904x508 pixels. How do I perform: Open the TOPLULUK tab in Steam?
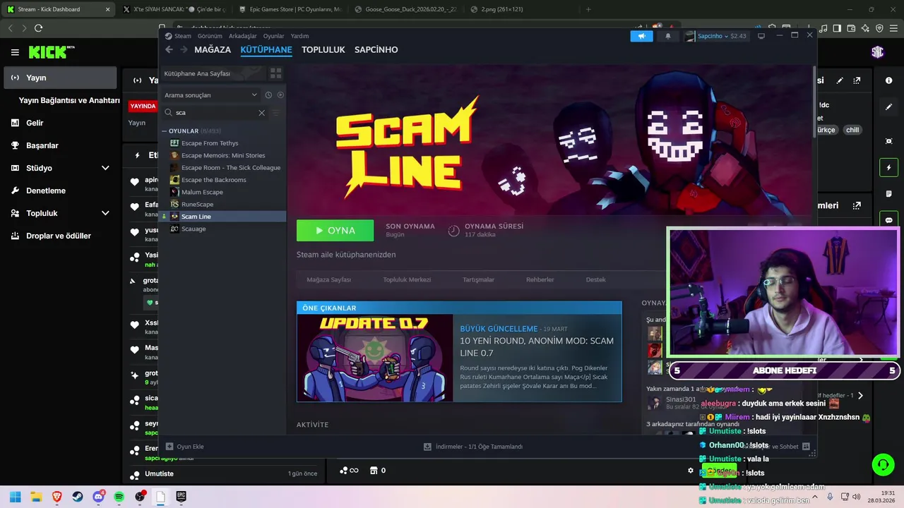[323, 49]
